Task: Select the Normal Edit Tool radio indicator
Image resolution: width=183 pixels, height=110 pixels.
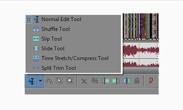Action: [x=29, y=20]
